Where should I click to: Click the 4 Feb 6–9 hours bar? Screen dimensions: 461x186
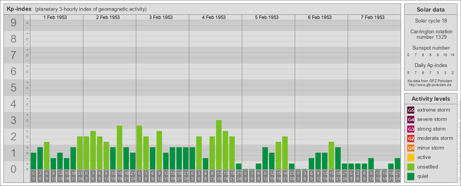[206, 164]
